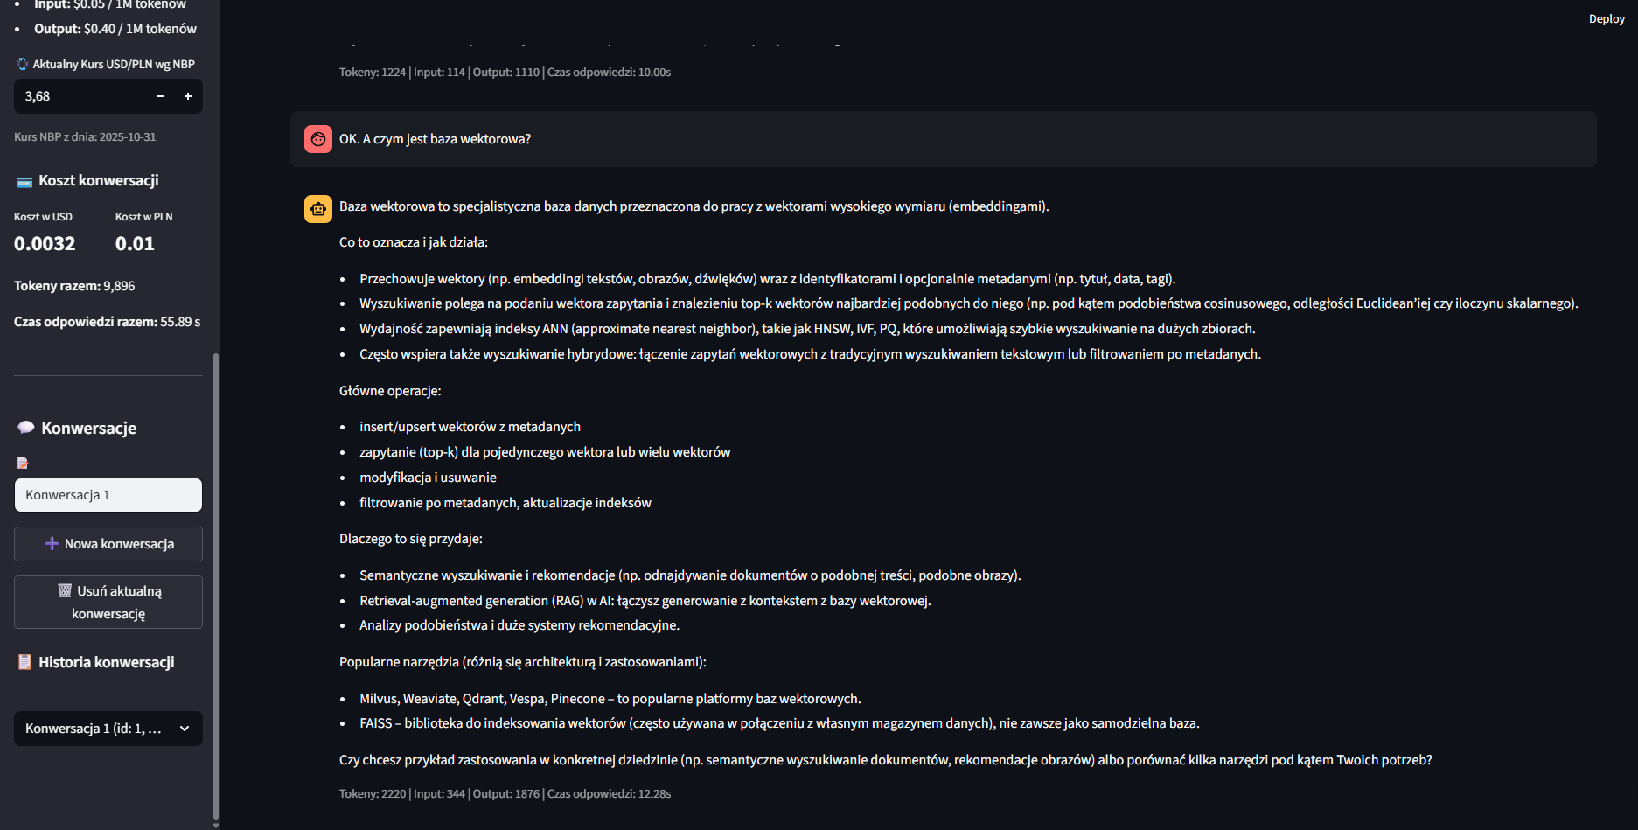This screenshot has width=1638, height=830.
Task: Delete the chat via Usuń aktualną konwersację
Action: [x=108, y=602]
